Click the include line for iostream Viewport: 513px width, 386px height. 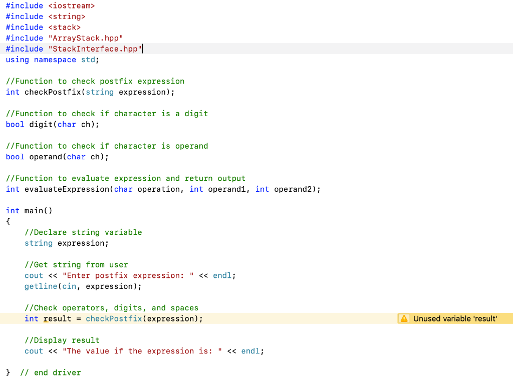[50, 6]
